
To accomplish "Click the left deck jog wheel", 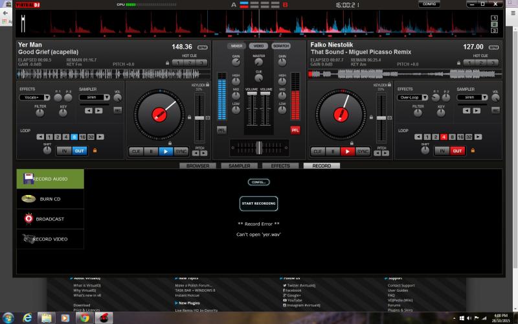I will click(159, 115).
